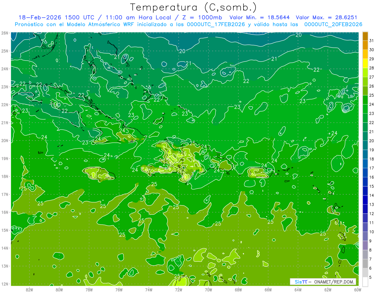Click the "60W" longitude axis label
This screenshot has height=294, width=380.
(358, 290)
